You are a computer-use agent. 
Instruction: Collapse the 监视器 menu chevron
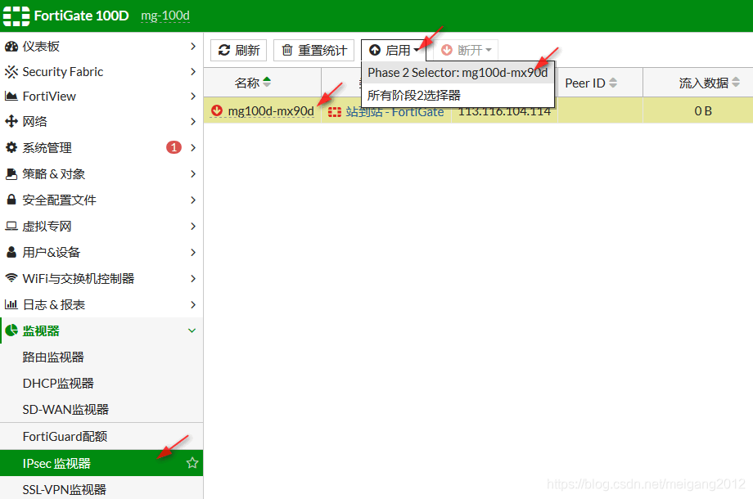192,330
